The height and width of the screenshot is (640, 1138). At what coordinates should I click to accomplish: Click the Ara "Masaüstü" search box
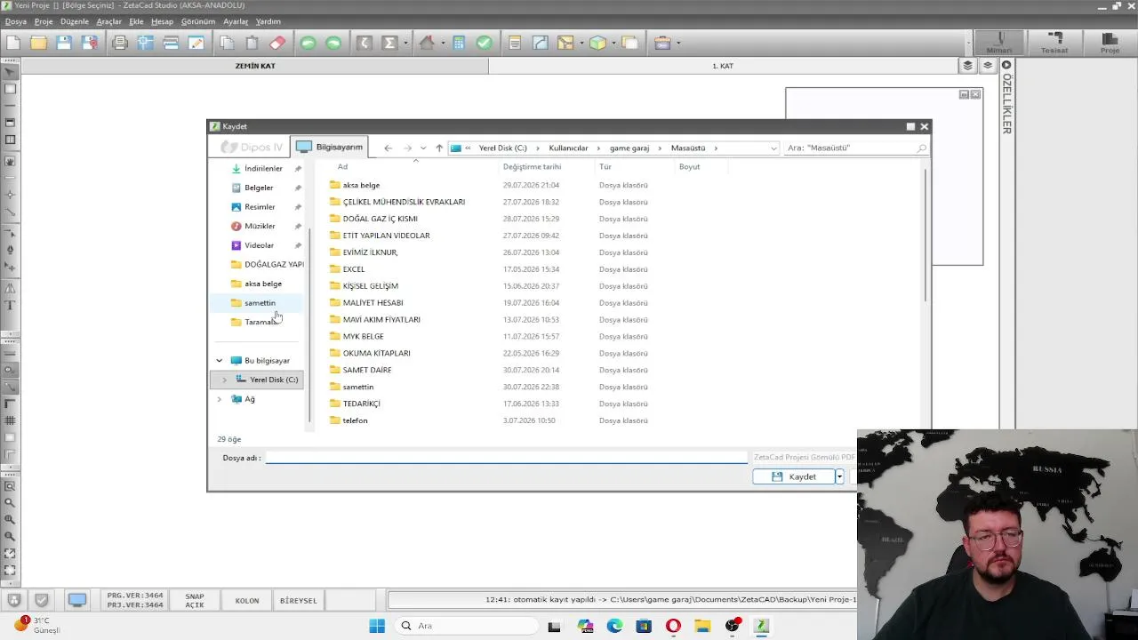click(856, 148)
